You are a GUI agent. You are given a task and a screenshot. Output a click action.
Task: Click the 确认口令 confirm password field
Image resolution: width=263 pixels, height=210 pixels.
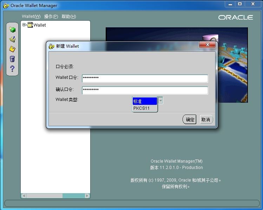[x=145, y=90]
